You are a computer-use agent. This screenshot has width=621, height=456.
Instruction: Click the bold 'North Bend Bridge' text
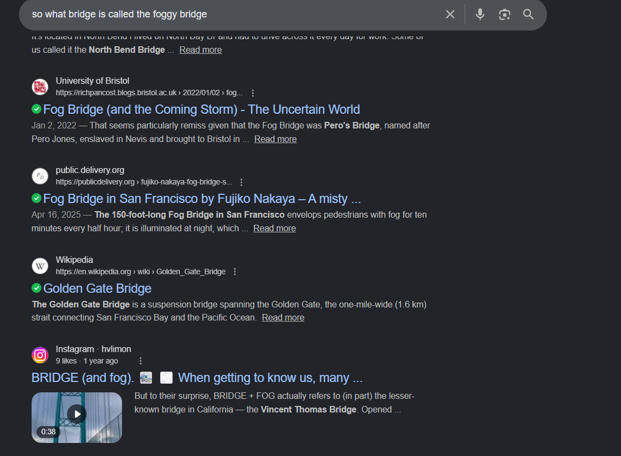tap(127, 50)
